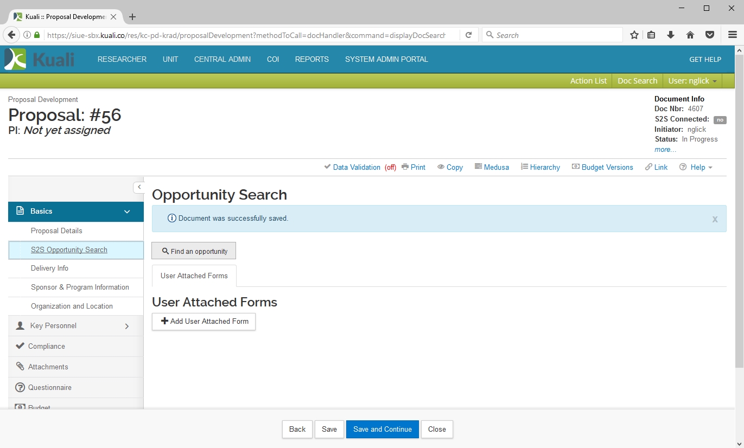Click Save and Continue button

coord(382,429)
